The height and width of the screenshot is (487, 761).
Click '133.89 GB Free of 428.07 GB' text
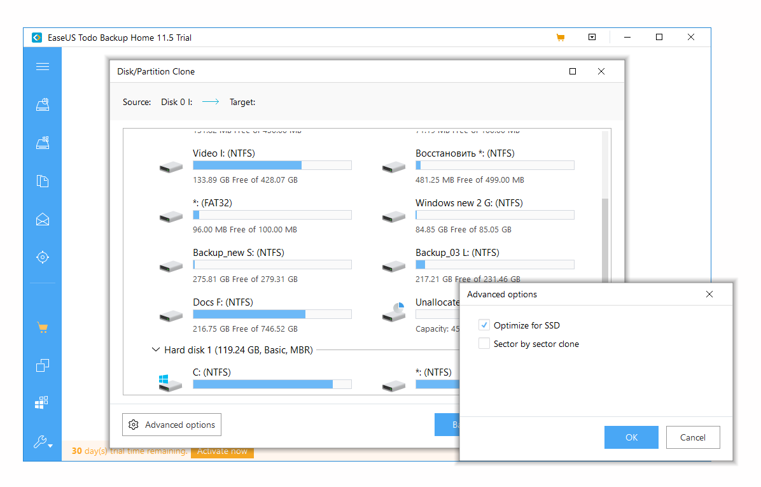245,180
